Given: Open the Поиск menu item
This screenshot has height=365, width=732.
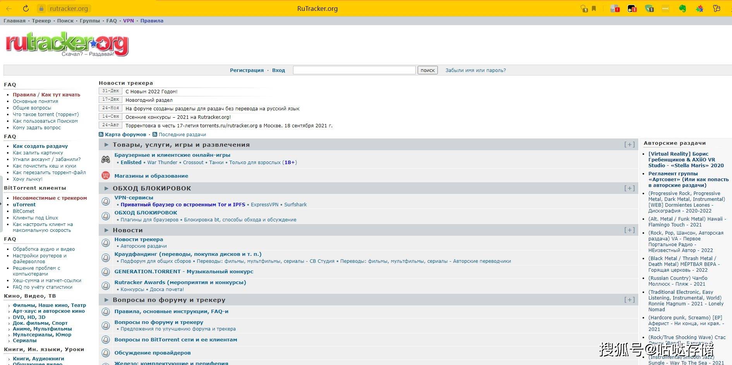Looking at the screenshot, I should 65,21.
